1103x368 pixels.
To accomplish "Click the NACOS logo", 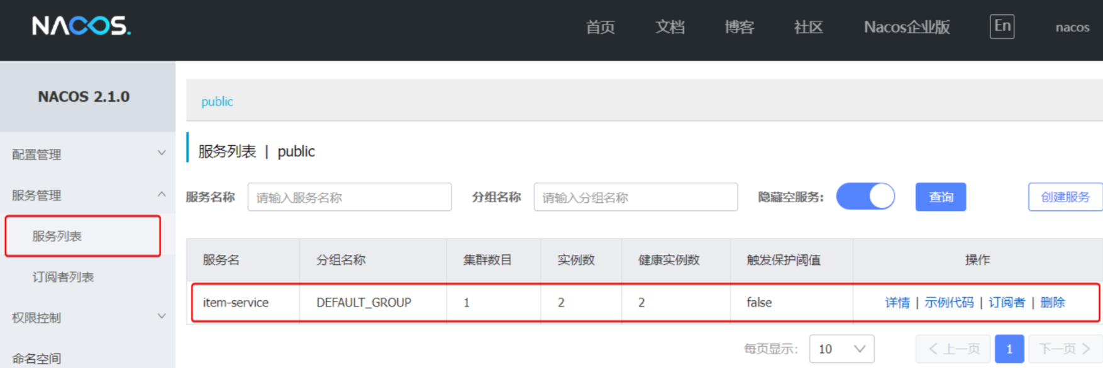I will click(x=81, y=26).
